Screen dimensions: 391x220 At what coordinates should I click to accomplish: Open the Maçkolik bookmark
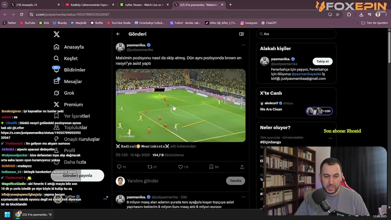click(79, 23)
